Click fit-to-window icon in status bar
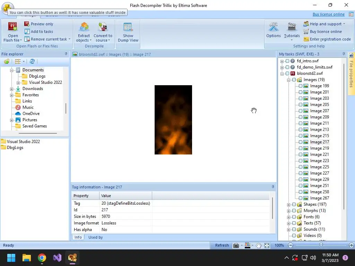The image size is (355, 266). coord(267,246)
